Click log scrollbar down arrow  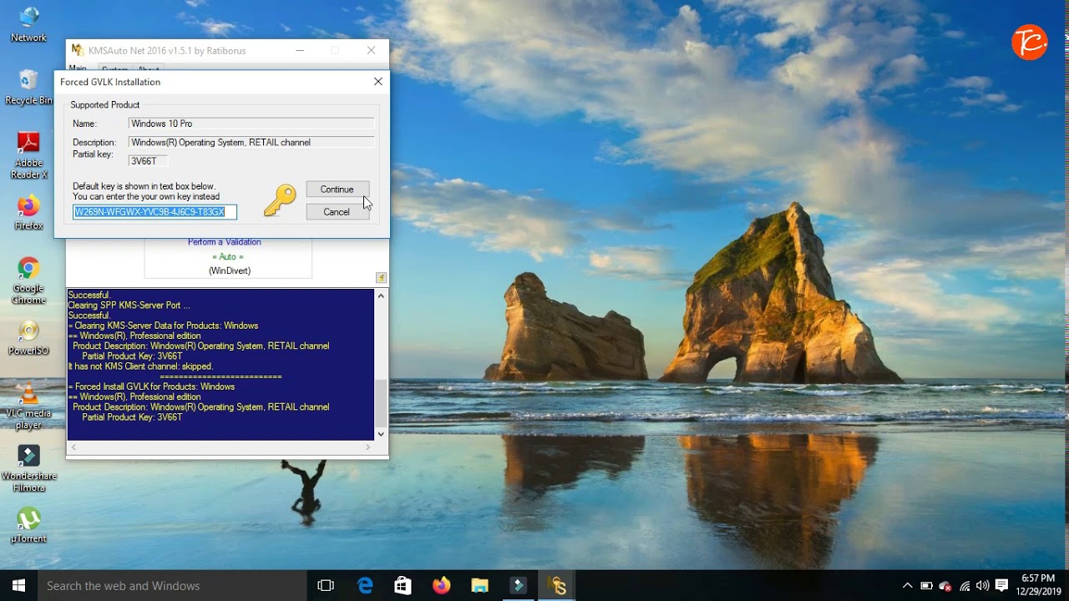381,433
